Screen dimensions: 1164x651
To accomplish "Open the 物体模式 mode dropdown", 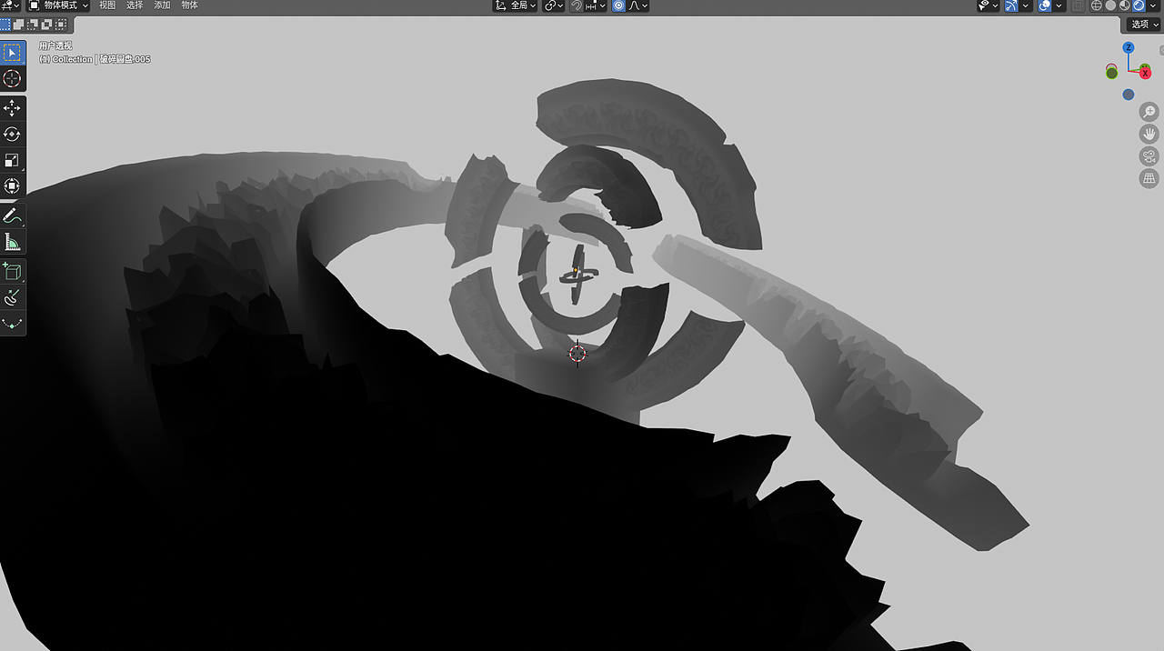I will pos(59,5).
